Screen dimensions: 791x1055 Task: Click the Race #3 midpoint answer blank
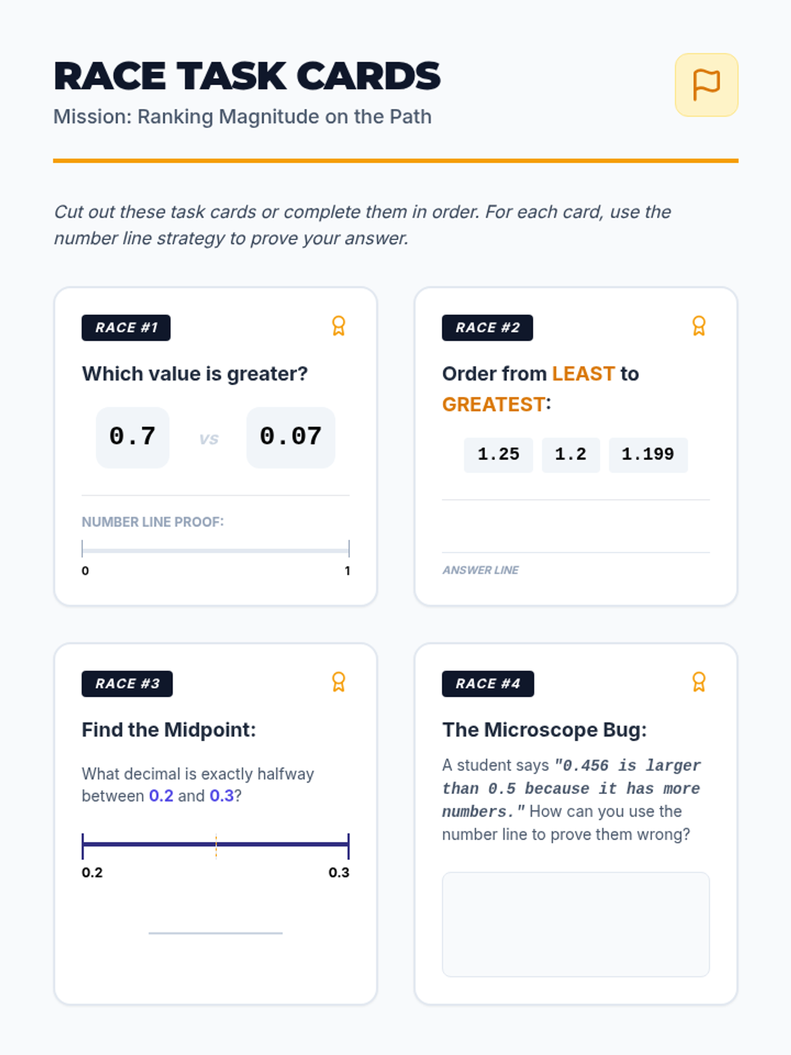point(216,931)
